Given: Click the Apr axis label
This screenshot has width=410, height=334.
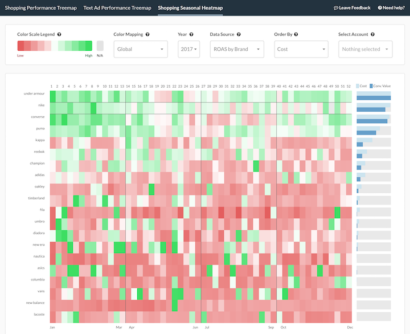Looking at the screenshot, I should point(132,327).
